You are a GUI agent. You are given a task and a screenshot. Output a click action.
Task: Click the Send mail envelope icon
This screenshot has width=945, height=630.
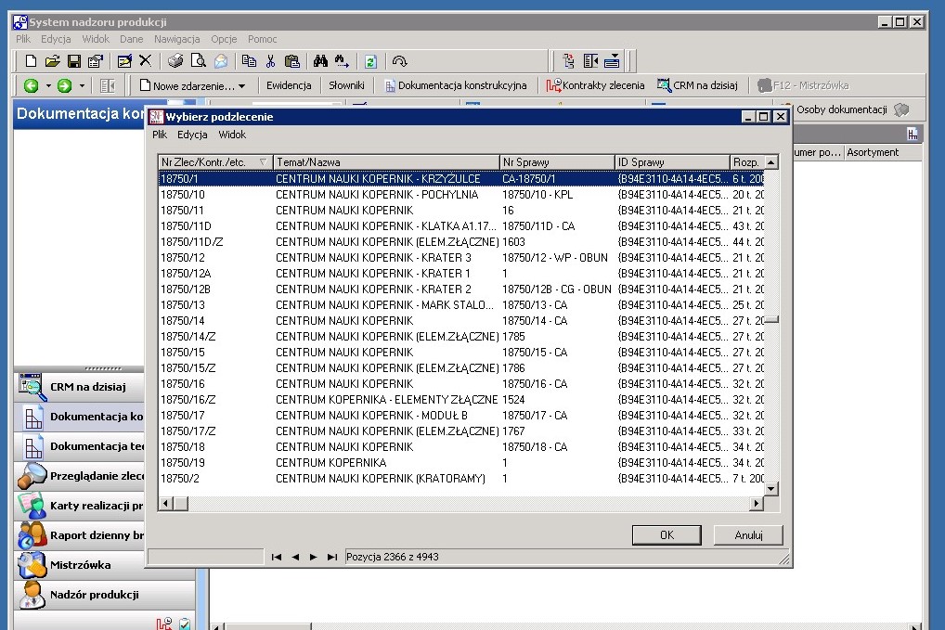point(221,61)
